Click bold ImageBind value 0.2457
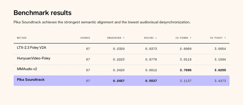Viewport: 243px width, 105px height. point(119,81)
